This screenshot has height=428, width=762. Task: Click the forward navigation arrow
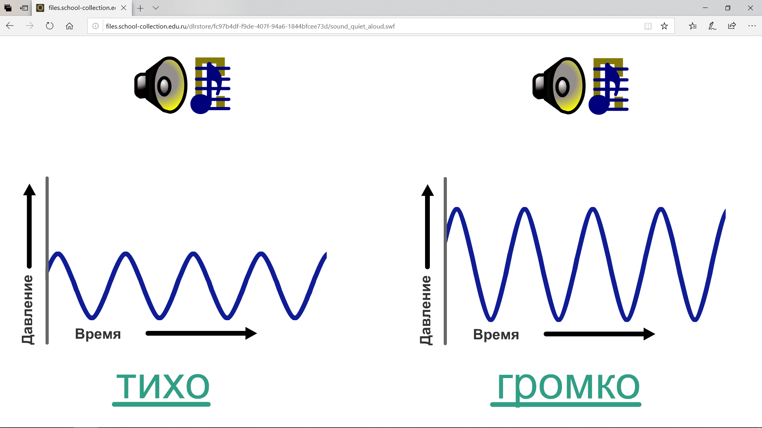(29, 26)
